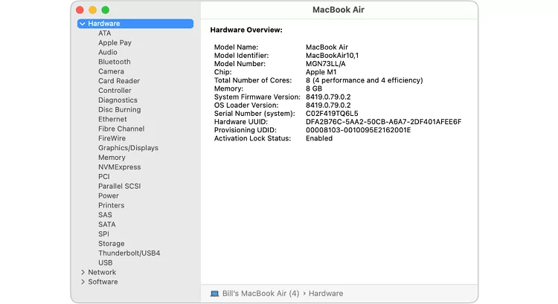Screen dimensions: 558x304
Task: Select Thunderbolt/USB4 item
Action: (x=129, y=253)
